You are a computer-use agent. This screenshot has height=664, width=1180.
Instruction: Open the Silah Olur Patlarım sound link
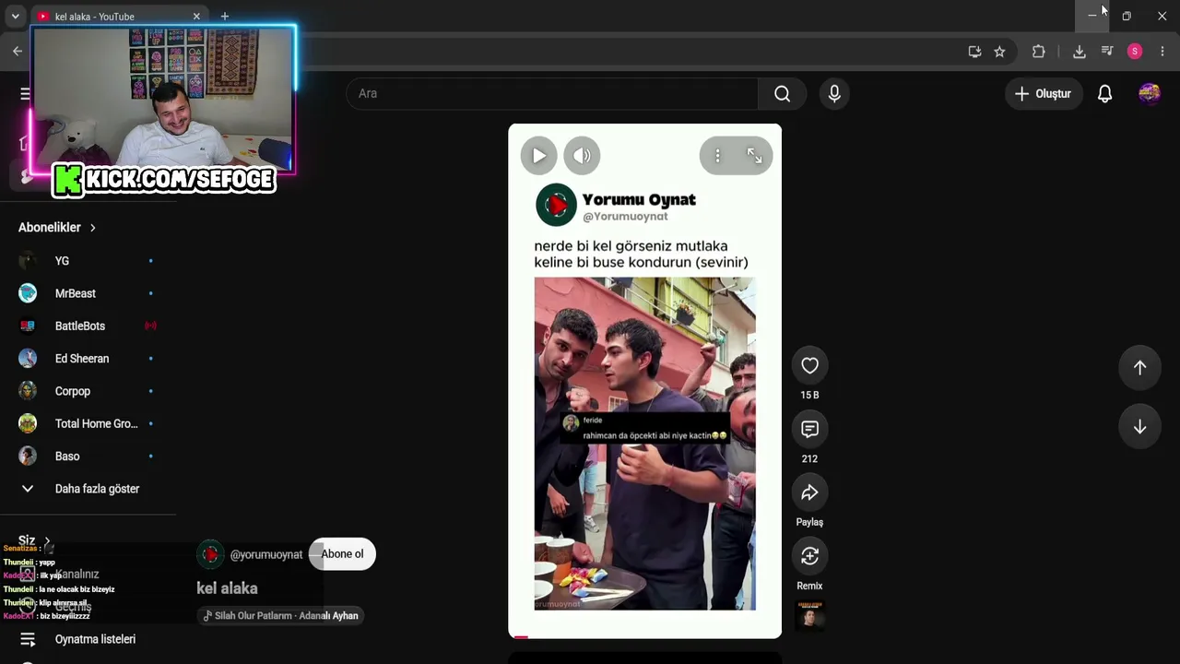pyautogui.click(x=280, y=616)
